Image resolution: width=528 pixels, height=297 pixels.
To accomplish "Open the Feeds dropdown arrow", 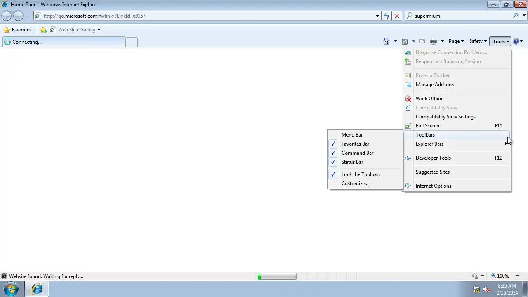I will (414, 41).
